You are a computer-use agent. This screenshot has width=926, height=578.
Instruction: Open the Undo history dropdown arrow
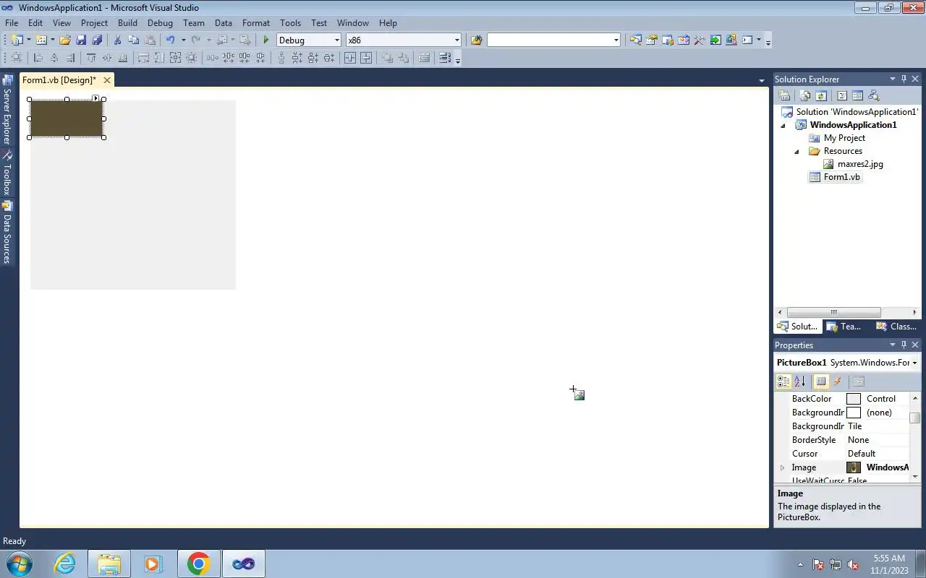coord(183,40)
